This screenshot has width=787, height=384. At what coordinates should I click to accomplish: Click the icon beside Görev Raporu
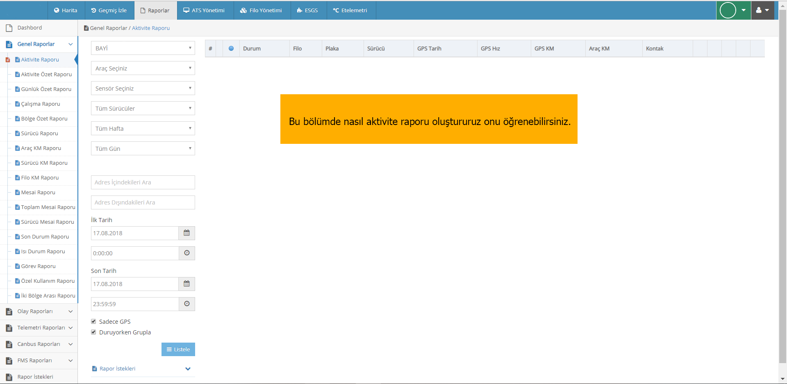[17, 266]
